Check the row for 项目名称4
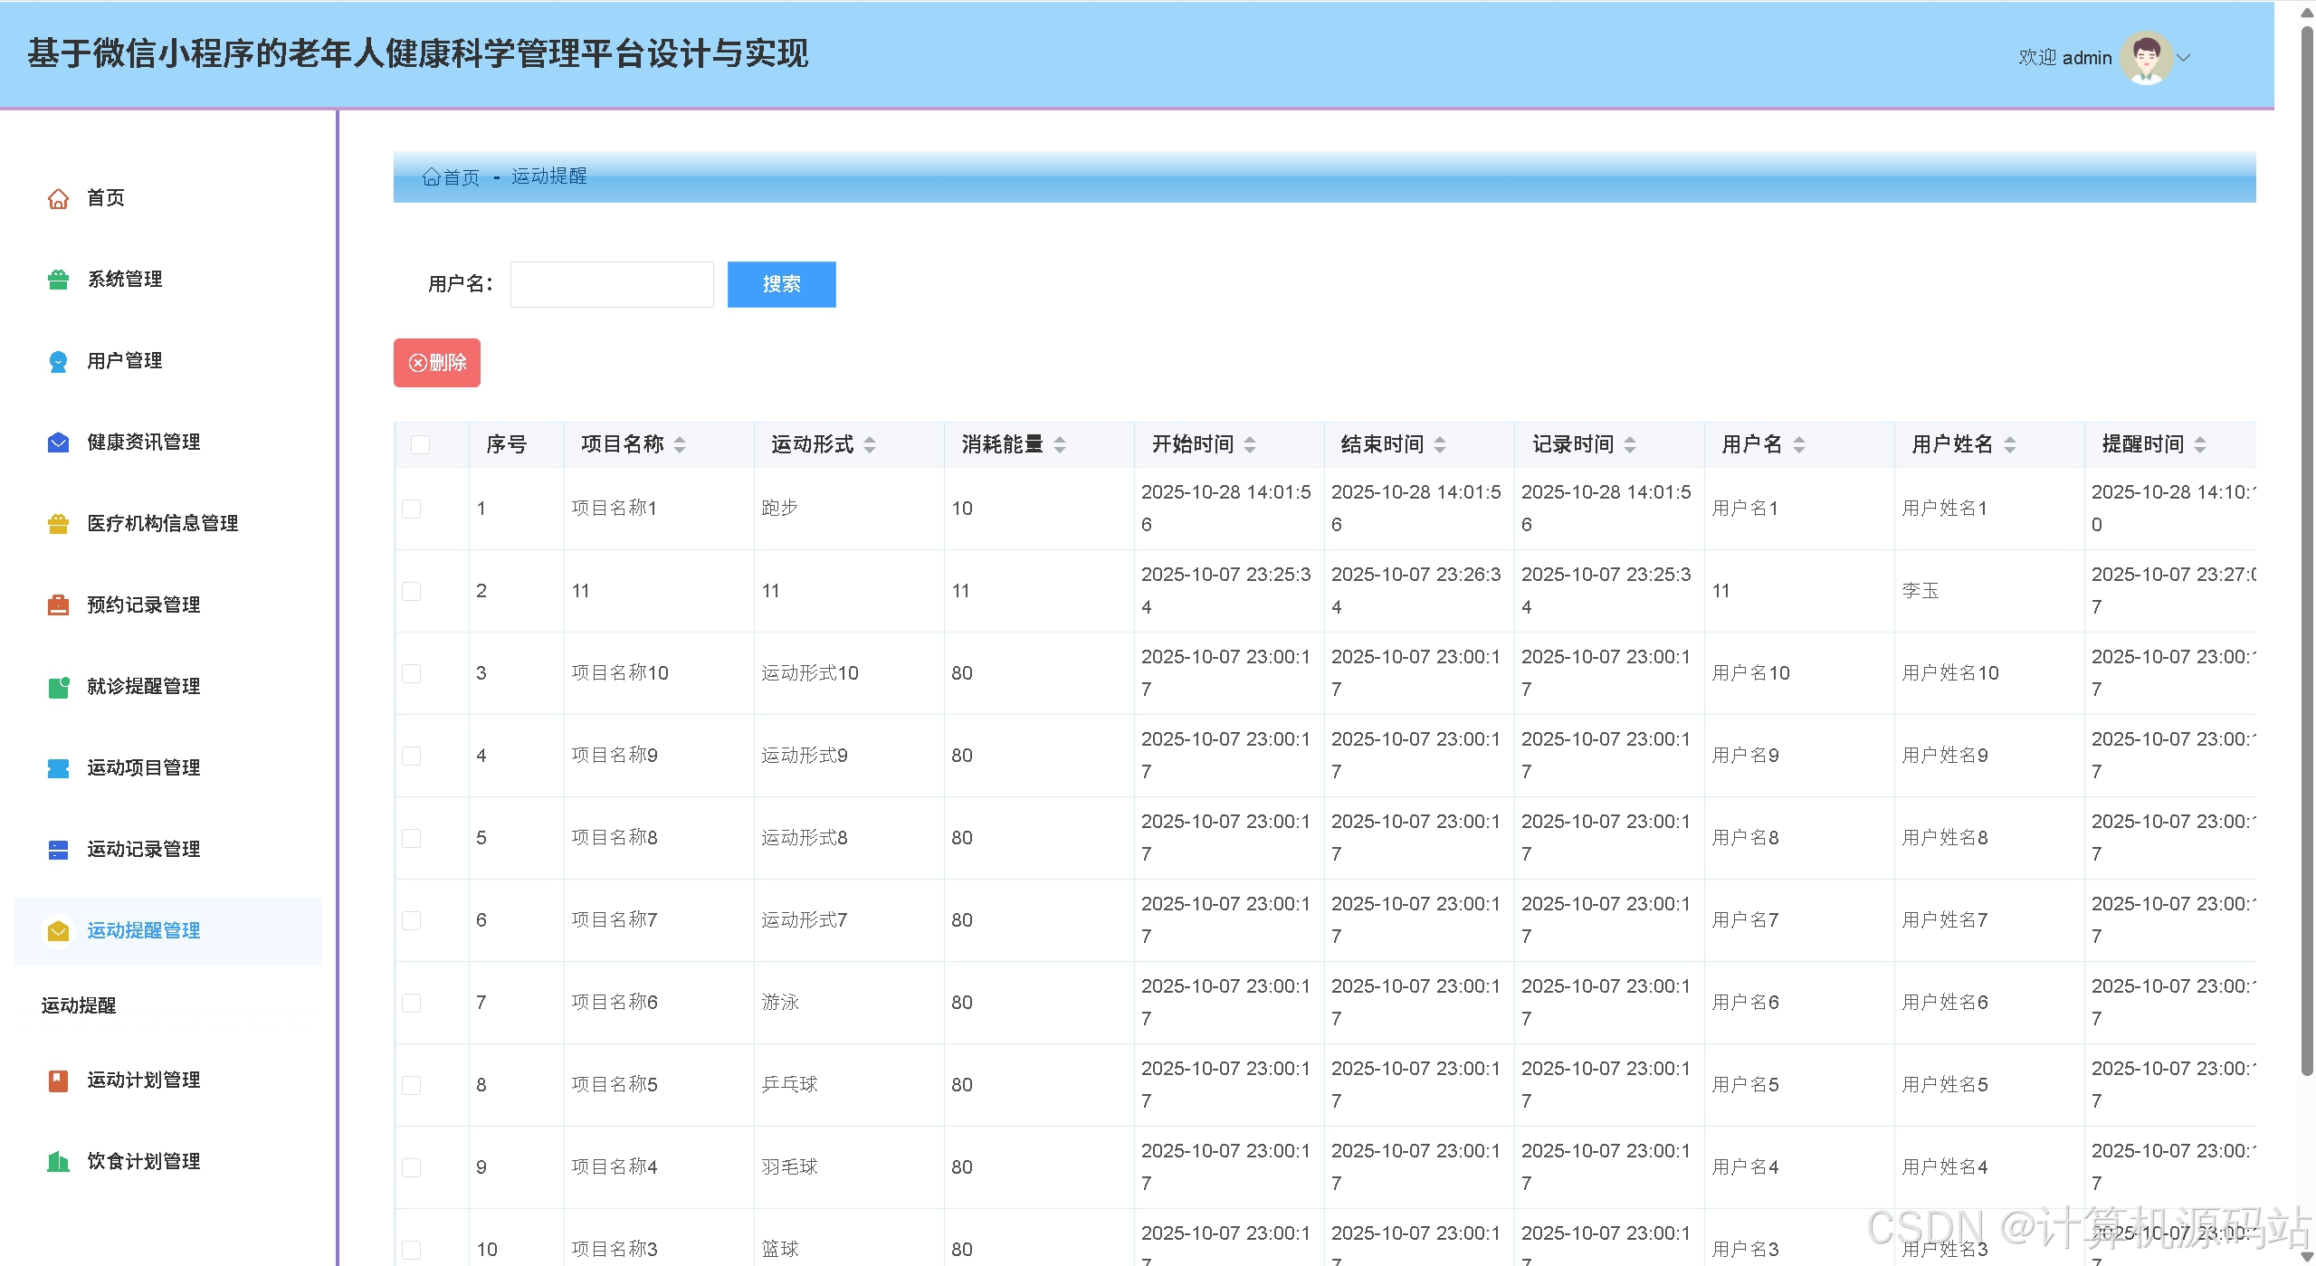 [x=412, y=1167]
